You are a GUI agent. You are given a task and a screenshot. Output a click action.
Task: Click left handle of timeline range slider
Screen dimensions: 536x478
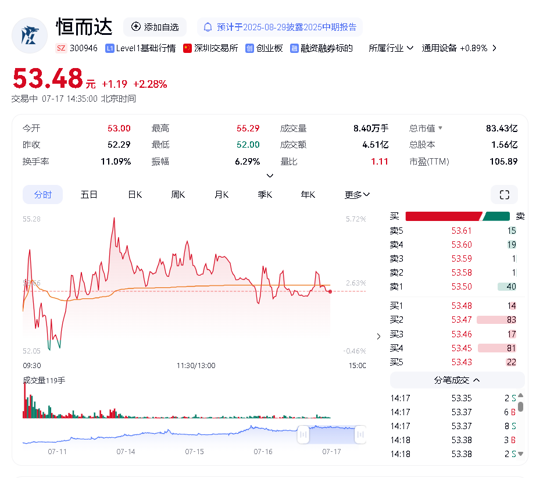pyautogui.click(x=303, y=434)
